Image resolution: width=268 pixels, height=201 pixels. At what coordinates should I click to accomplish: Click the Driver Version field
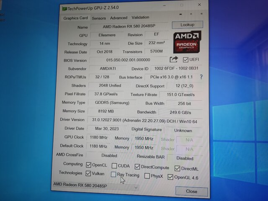click(x=145, y=121)
